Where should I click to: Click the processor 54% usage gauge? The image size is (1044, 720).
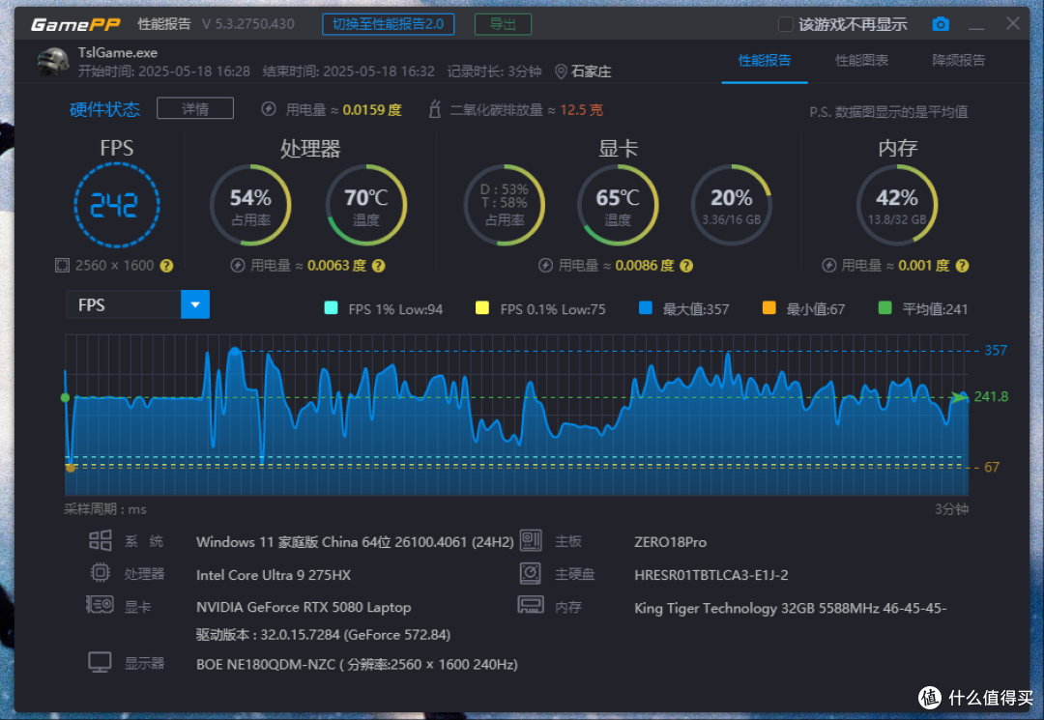[250, 205]
